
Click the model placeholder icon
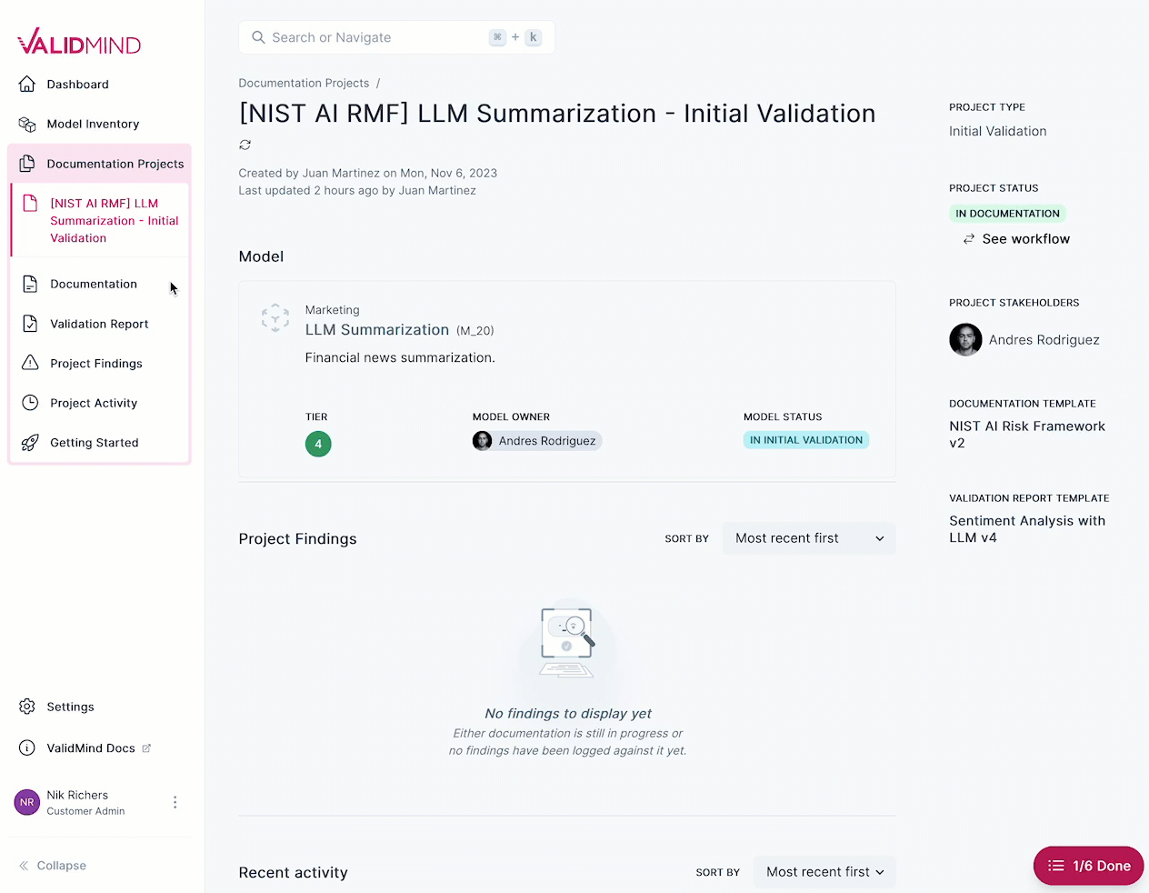(x=275, y=318)
